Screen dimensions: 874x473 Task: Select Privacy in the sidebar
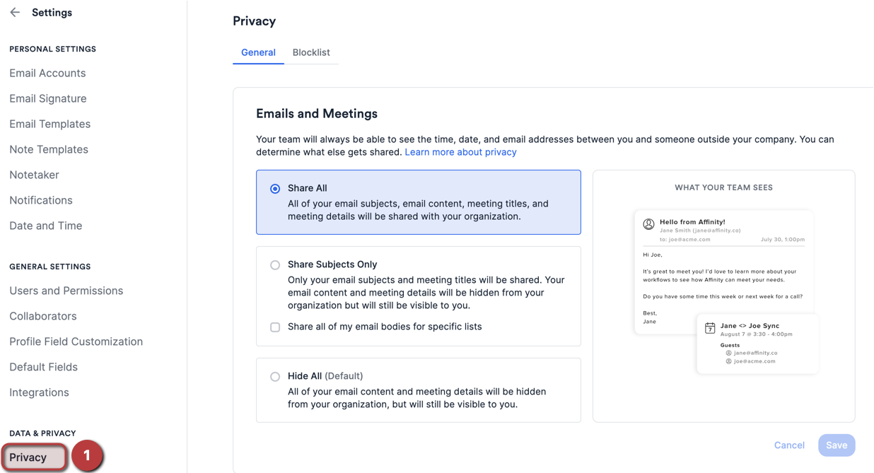(28, 456)
